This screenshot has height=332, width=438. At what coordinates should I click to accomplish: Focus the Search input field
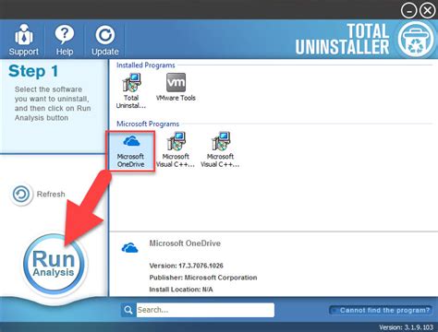(205, 310)
